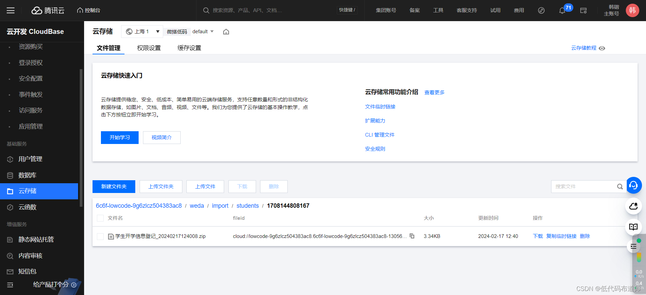The height and width of the screenshot is (295, 646).
Task: Click 删除 link in the file row
Action: coord(585,236)
